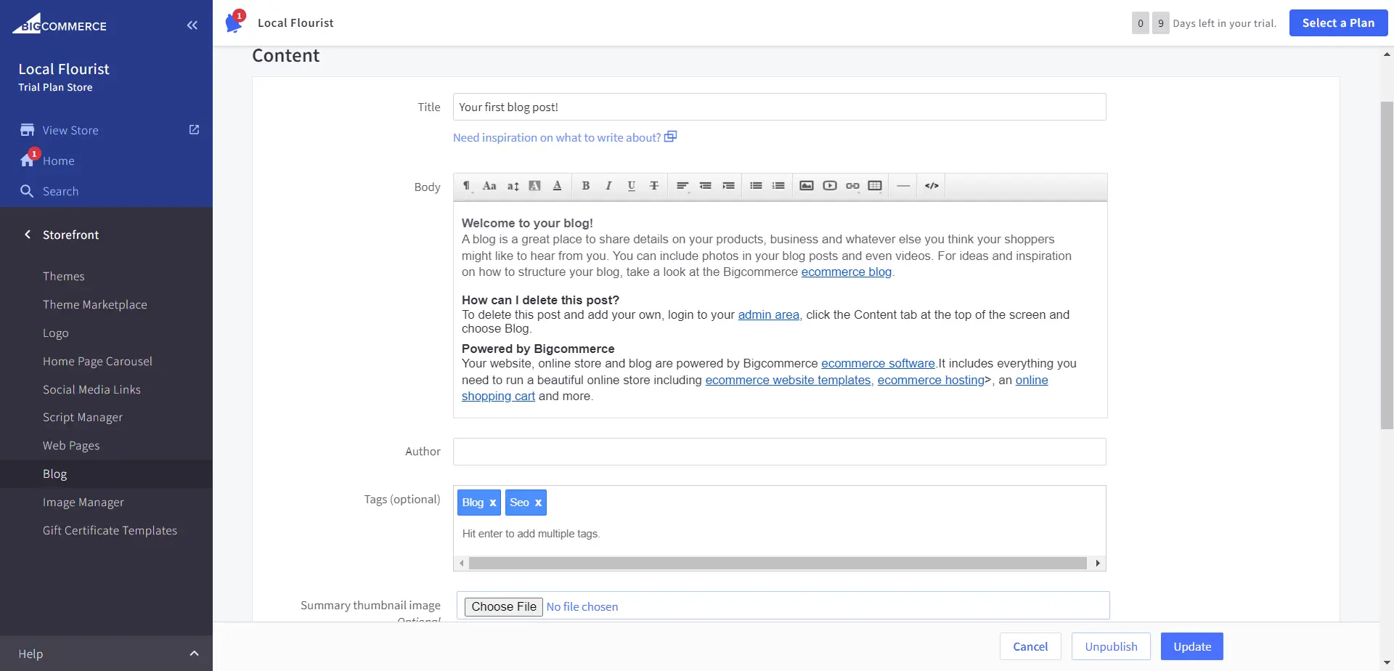Remove the Seo tag

pyautogui.click(x=538, y=503)
